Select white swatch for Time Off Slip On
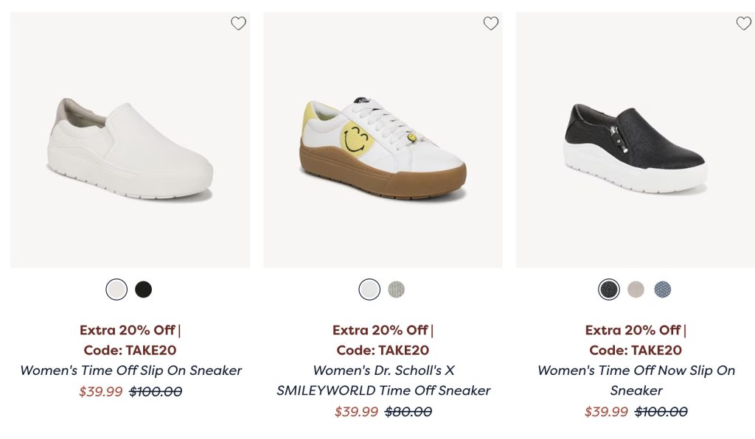The image size is (755, 439). (x=116, y=289)
